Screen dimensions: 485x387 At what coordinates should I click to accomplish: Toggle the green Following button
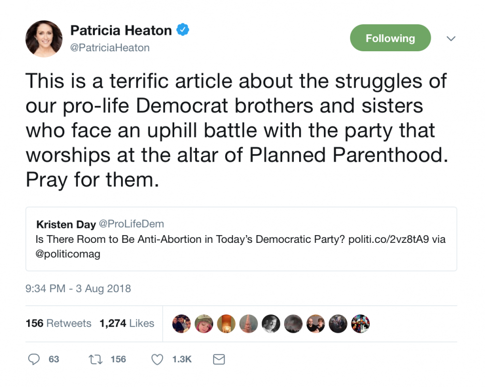pos(390,38)
